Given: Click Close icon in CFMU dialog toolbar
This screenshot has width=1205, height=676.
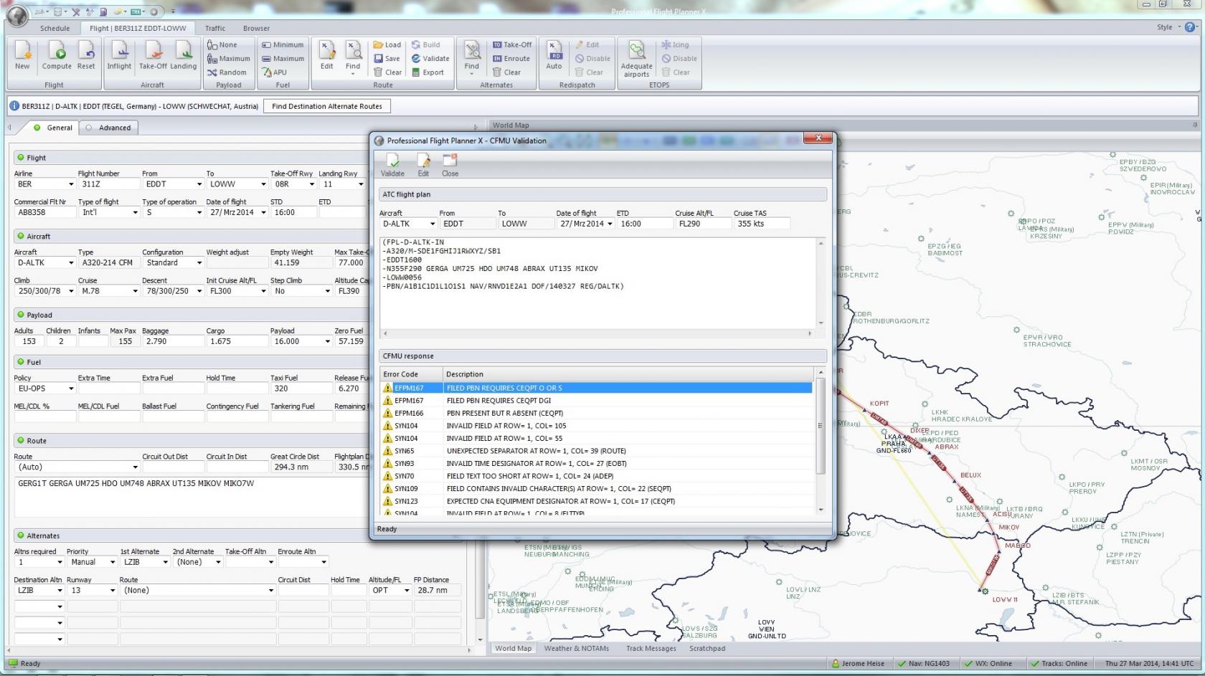Looking at the screenshot, I should (450, 165).
